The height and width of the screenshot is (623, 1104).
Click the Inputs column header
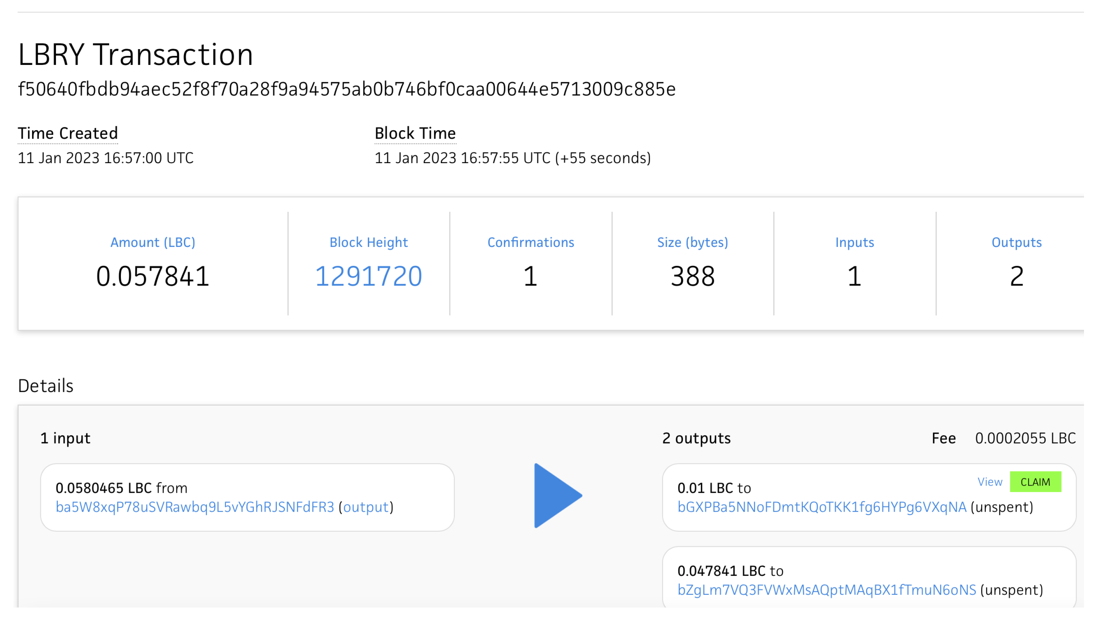tap(854, 242)
